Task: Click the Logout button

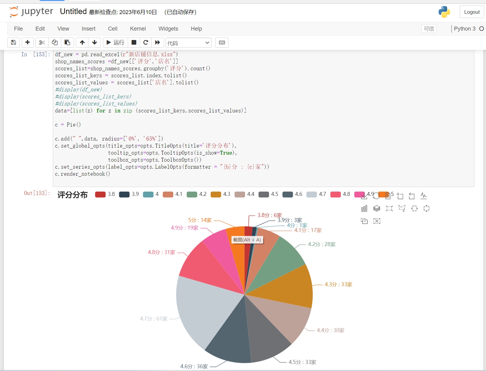Action: pos(472,12)
